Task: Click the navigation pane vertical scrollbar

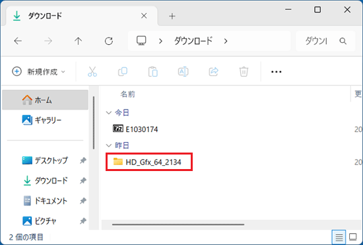Action: click(94, 123)
